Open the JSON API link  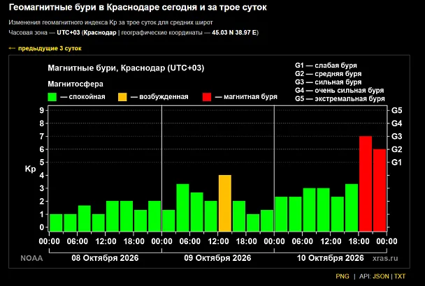381,276
